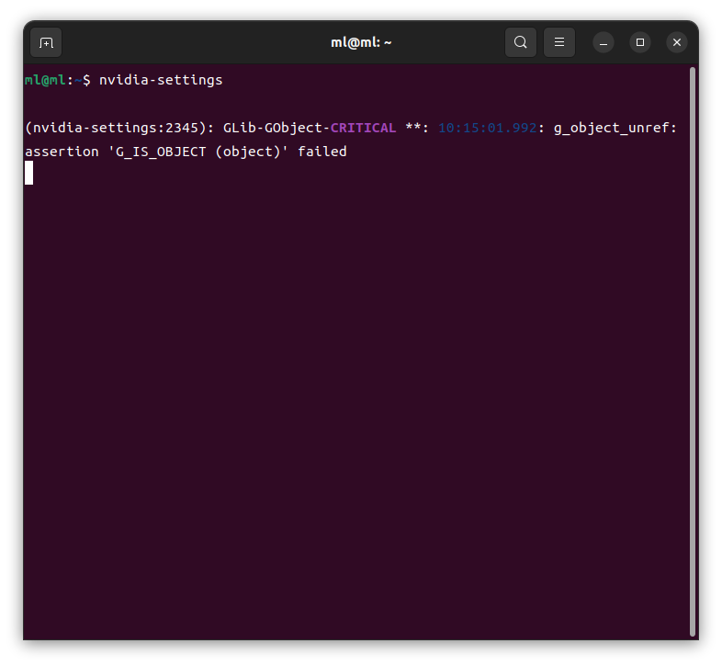
Task: Click the 'ml@ml: ~' window title
Action: [361, 42]
